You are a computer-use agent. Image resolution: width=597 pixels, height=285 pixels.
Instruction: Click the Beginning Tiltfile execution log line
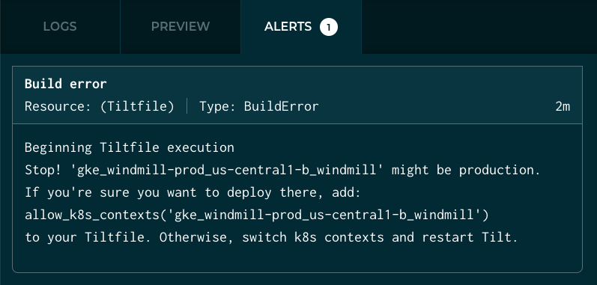(x=130, y=147)
